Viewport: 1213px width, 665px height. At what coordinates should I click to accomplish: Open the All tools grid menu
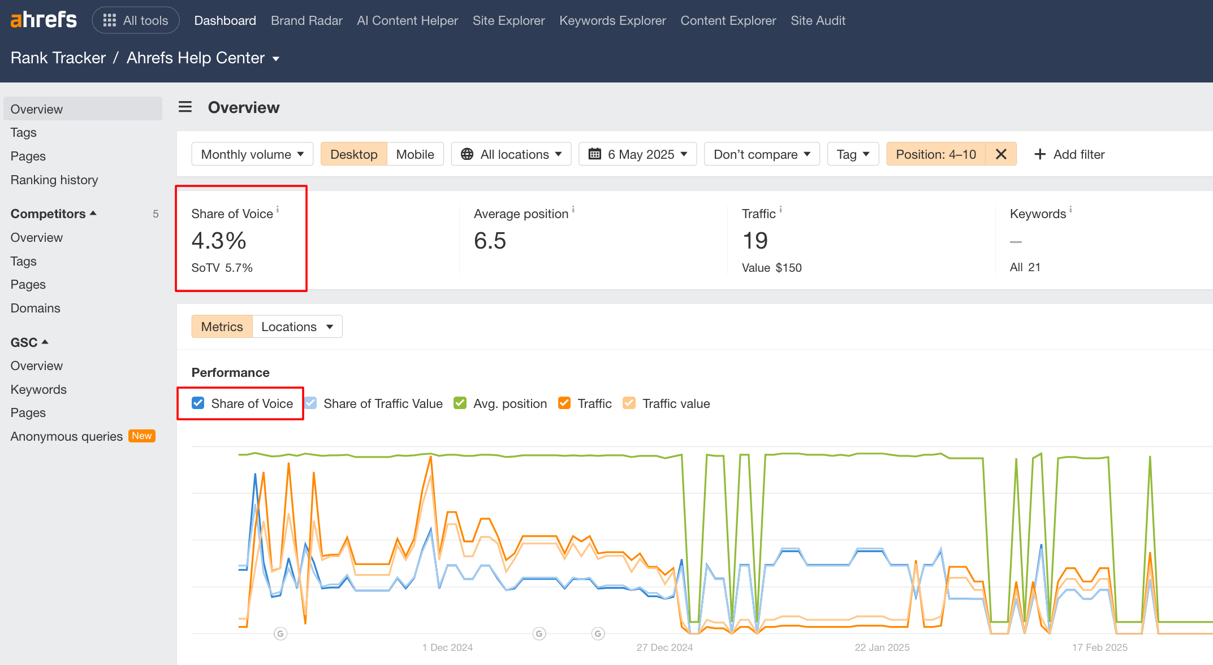pos(136,20)
